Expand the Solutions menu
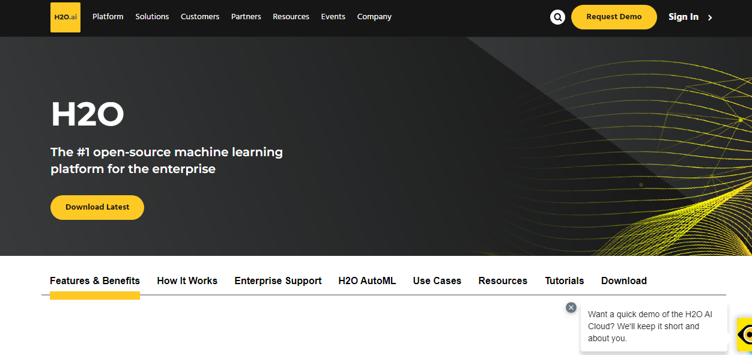 tap(152, 17)
